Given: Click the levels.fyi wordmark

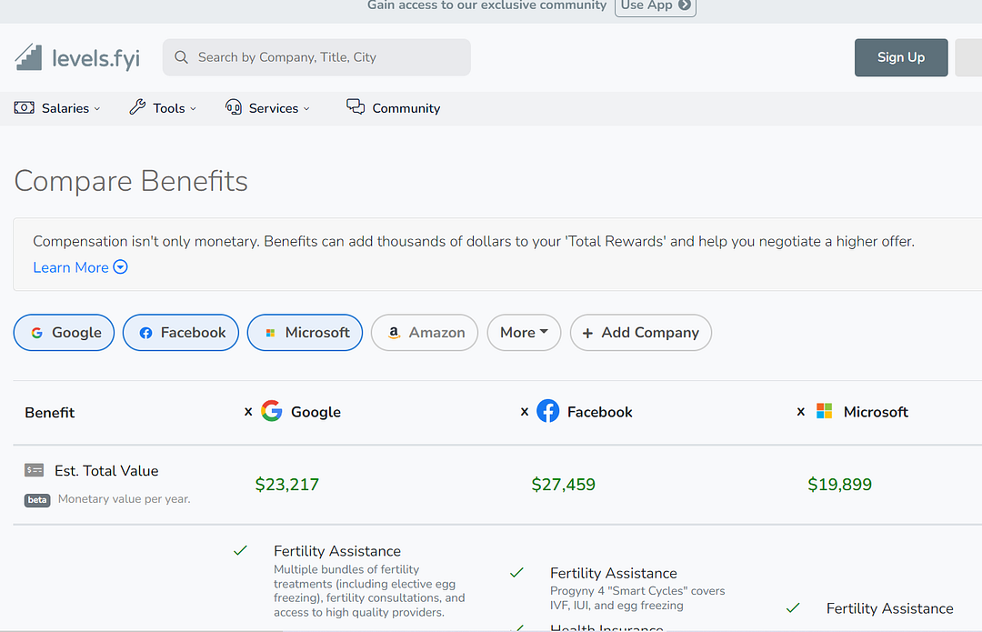Looking at the screenshot, I should point(95,59).
